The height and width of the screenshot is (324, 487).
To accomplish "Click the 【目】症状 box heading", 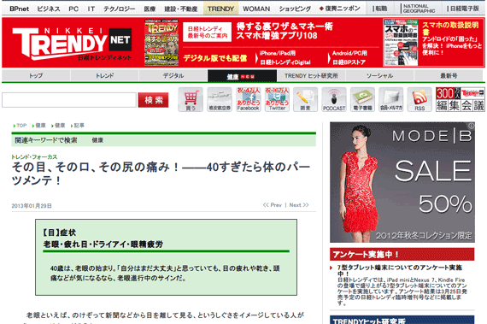I will (x=59, y=233).
